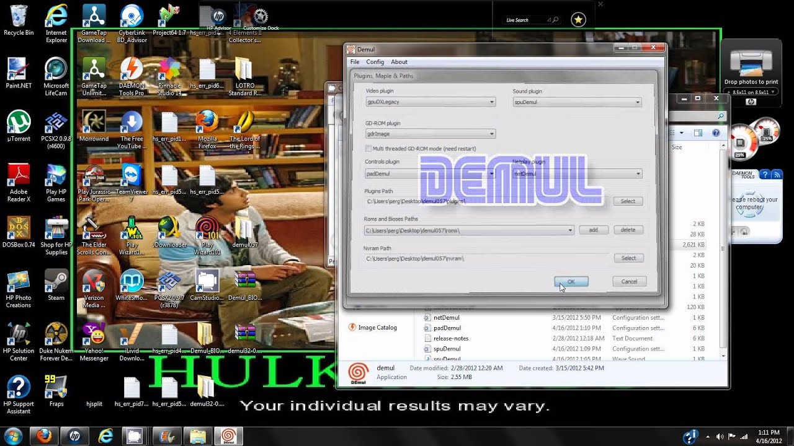Click the help icon in Explorer window
Screen dimensions: 794x446
(x=716, y=133)
